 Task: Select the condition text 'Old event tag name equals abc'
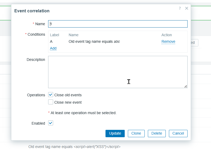[94, 41]
